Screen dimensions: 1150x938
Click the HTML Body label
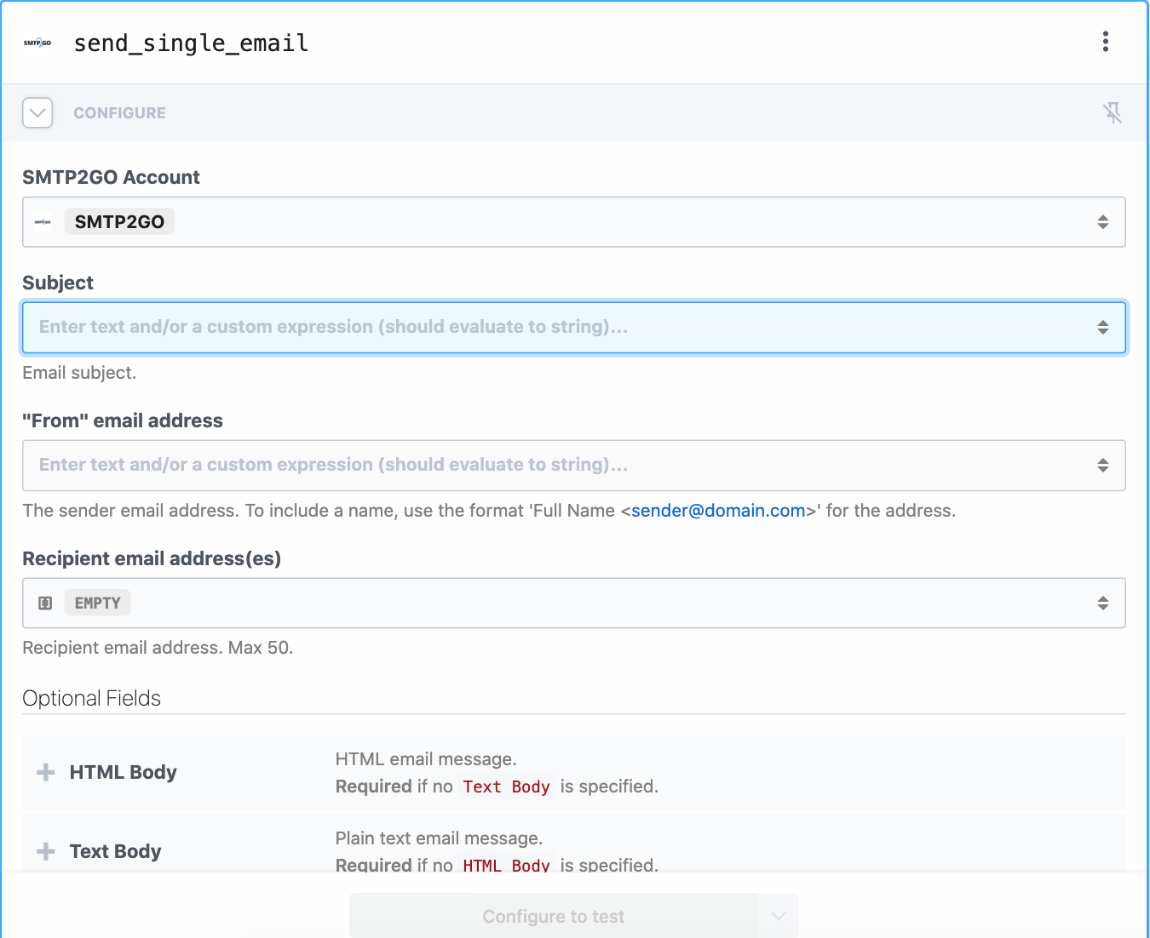(x=124, y=772)
